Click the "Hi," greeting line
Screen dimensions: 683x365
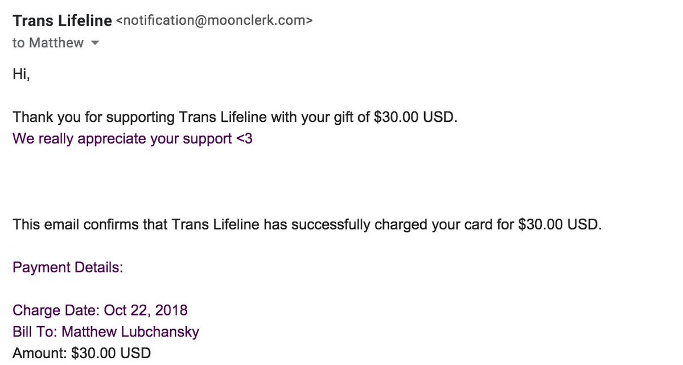tap(21, 75)
